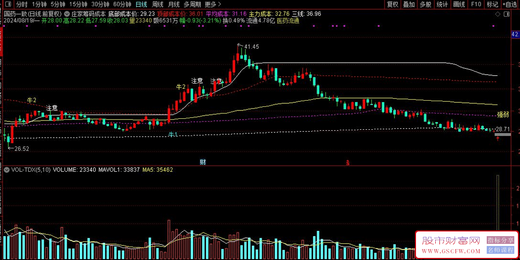Viewport: 520px width, 260px height.
Task: Click the 主力成本: 32.76 value
Action: [269, 14]
